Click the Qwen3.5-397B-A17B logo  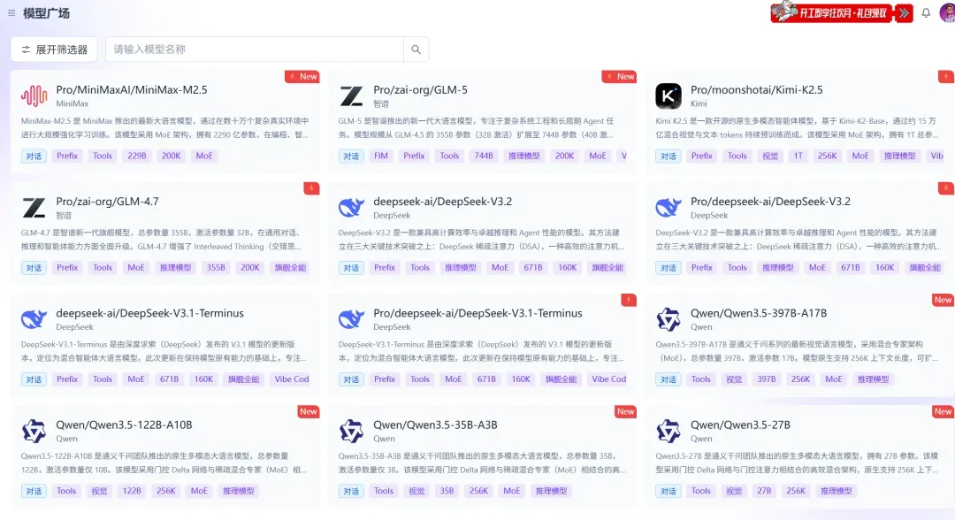(668, 319)
